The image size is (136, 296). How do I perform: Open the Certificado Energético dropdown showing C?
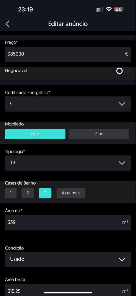(68, 104)
